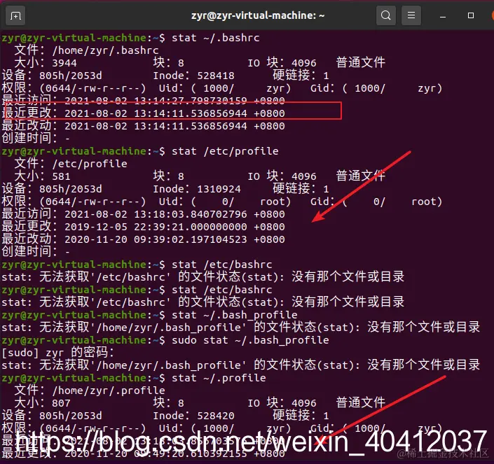Click the 13:14:11.536856944 time in the 最近更改 row
Image resolution: width=494 pixels, height=464 pixels.
coord(191,113)
